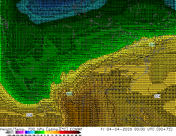This screenshot has width=176, height=136.
Task: Click the (00+72) forecast hour text
Action: 164,129
